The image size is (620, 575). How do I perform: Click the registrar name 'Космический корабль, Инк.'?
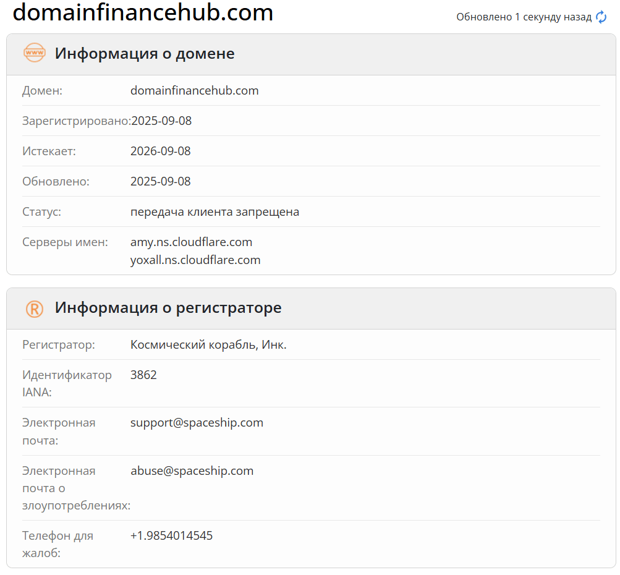coord(208,344)
